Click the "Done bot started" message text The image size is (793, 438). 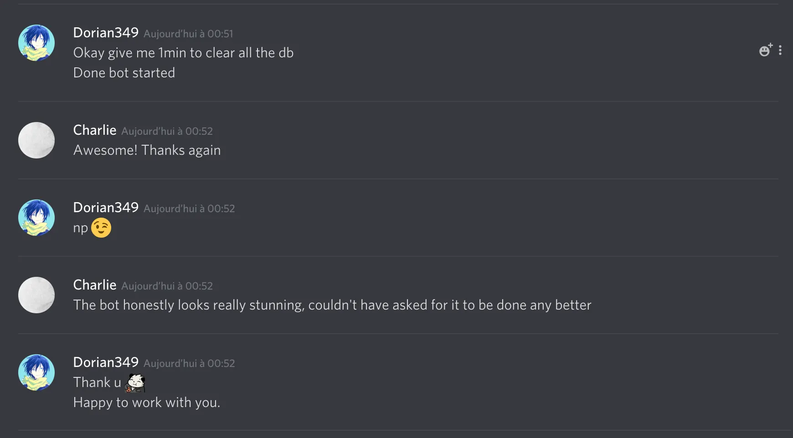click(124, 73)
